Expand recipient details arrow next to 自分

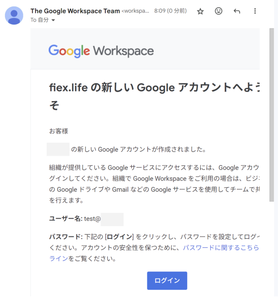(53, 20)
